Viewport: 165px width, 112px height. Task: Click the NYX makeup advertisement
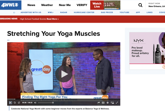(147, 51)
